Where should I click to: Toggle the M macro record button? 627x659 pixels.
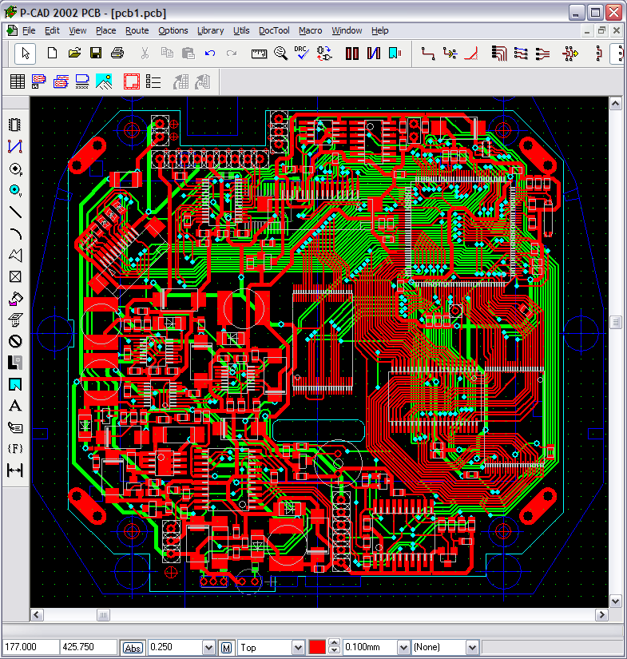[226, 648]
